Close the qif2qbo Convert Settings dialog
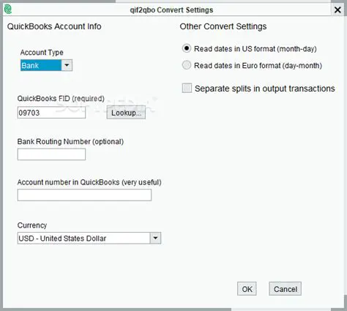The image size is (347, 311). [337, 10]
